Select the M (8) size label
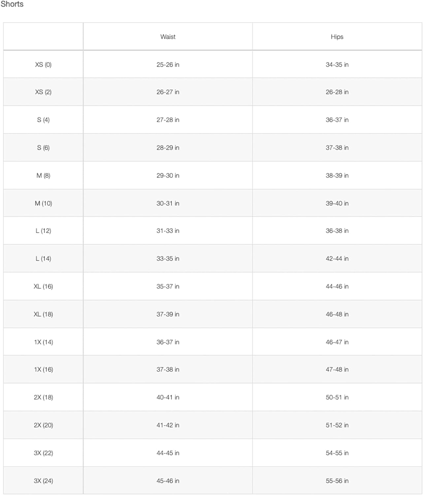This screenshot has width=423, height=495. (43, 176)
